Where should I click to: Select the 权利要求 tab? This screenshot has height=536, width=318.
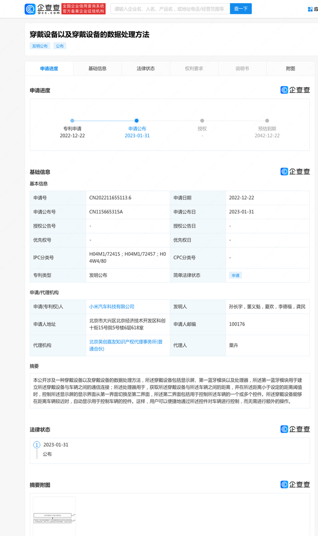pos(194,68)
